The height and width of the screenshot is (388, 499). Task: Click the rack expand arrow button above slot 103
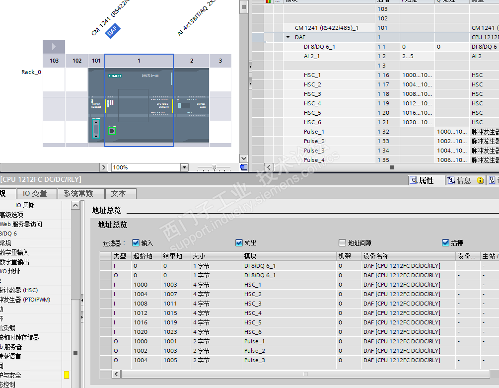pos(54,47)
